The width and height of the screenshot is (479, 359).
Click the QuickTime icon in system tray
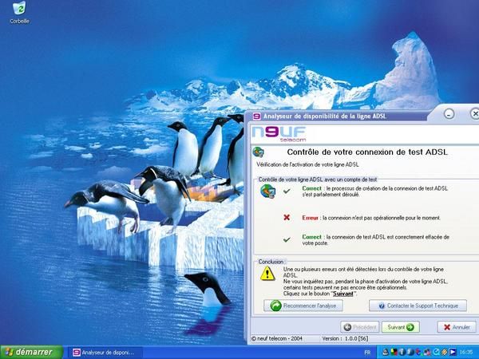(436, 353)
